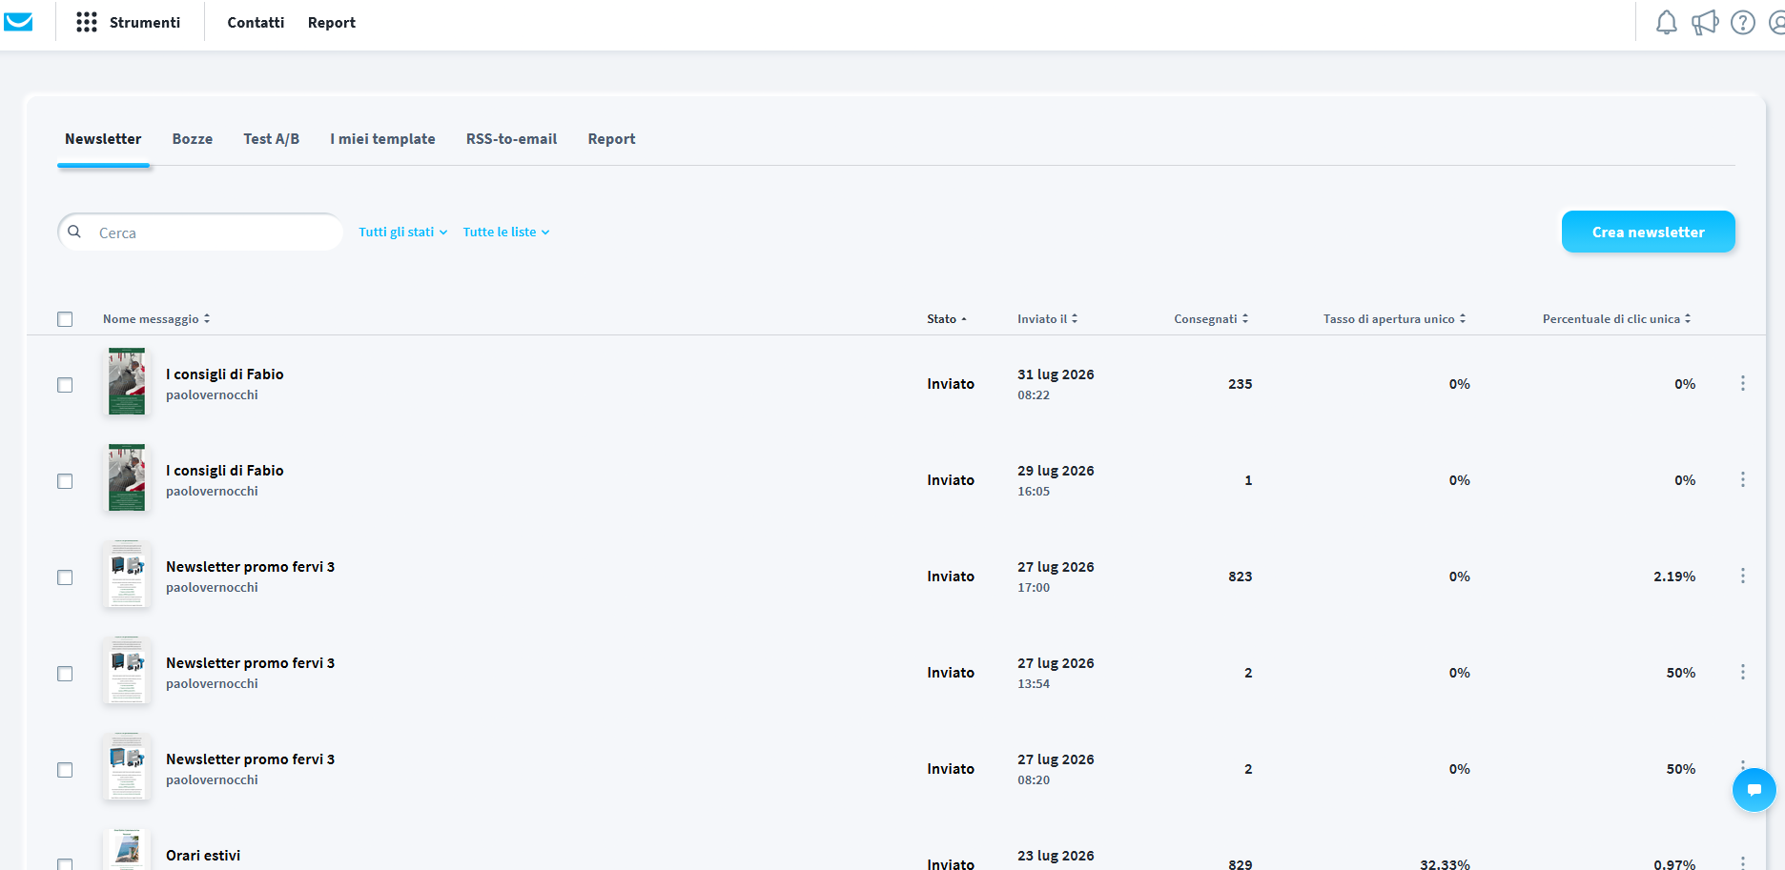Sort by Consegnati column

1211,319
